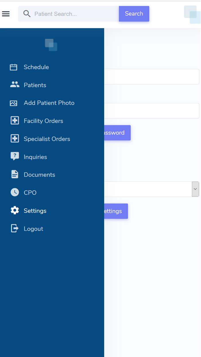Click the Search button
Image resolution: width=201 pixels, height=357 pixels.
pyautogui.click(x=134, y=13)
